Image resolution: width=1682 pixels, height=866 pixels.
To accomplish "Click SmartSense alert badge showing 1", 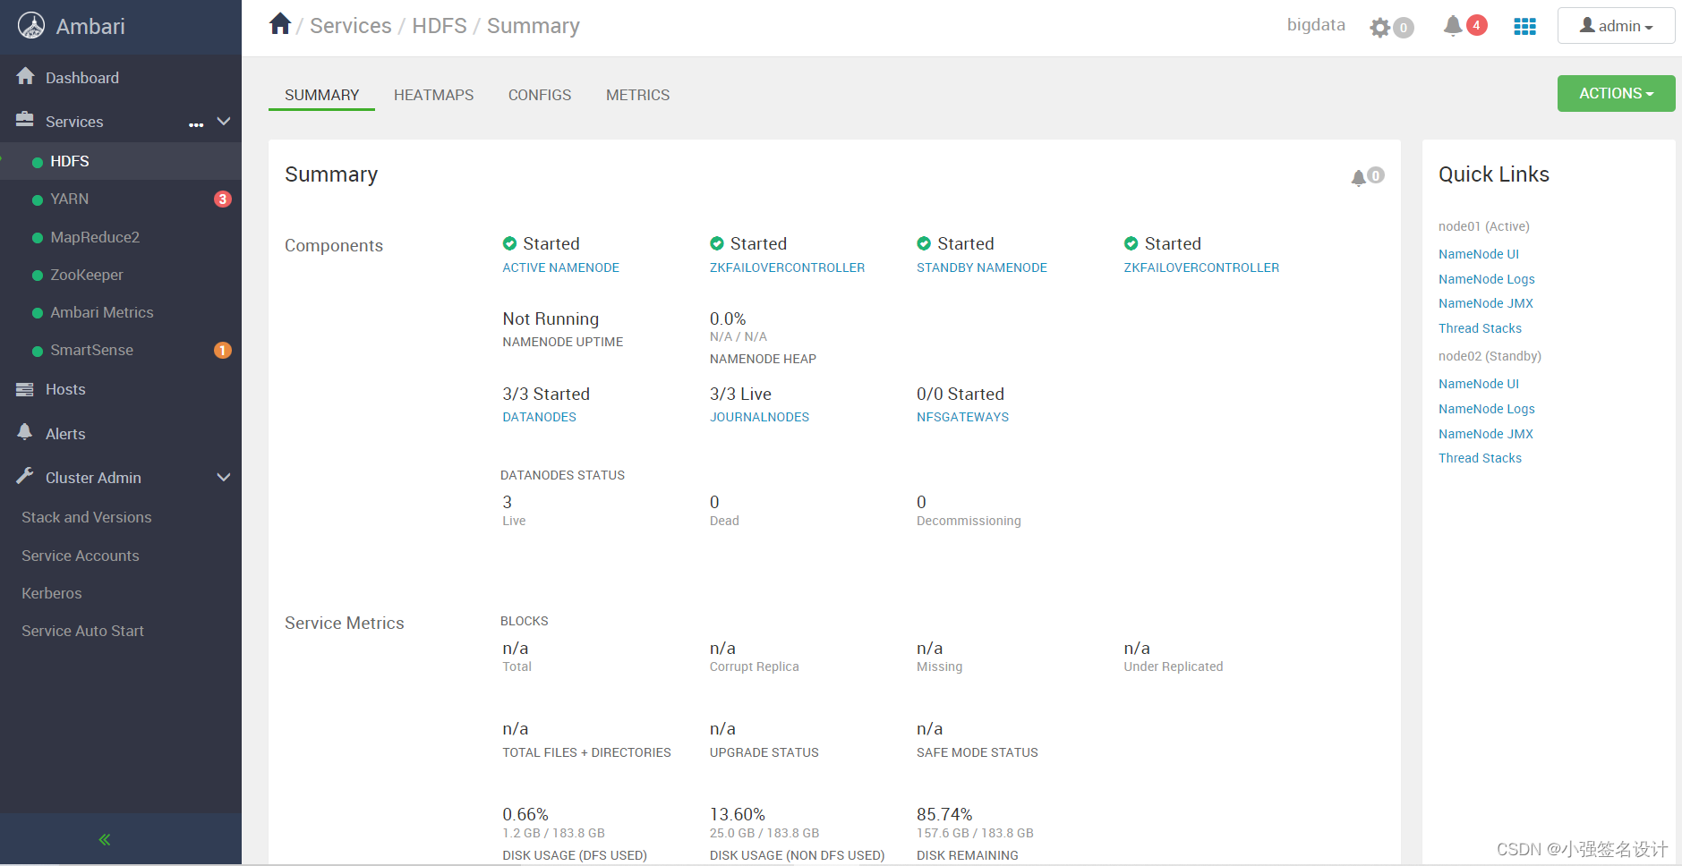I will point(223,350).
